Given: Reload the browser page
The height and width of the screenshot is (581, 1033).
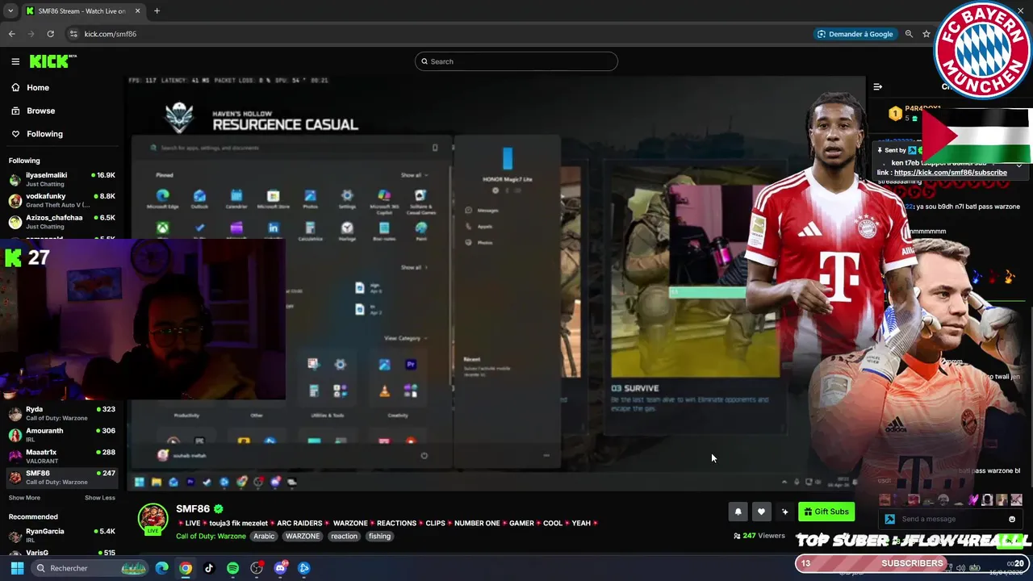Looking at the screenshot, I should (50, 34).
